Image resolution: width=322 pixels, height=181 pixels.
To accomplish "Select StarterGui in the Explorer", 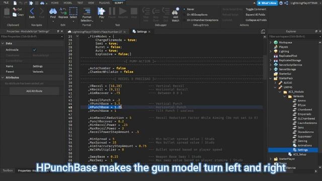I will click(x=285, y=74).
